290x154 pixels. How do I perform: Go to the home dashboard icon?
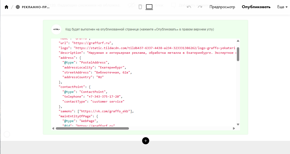click(7, 7)
